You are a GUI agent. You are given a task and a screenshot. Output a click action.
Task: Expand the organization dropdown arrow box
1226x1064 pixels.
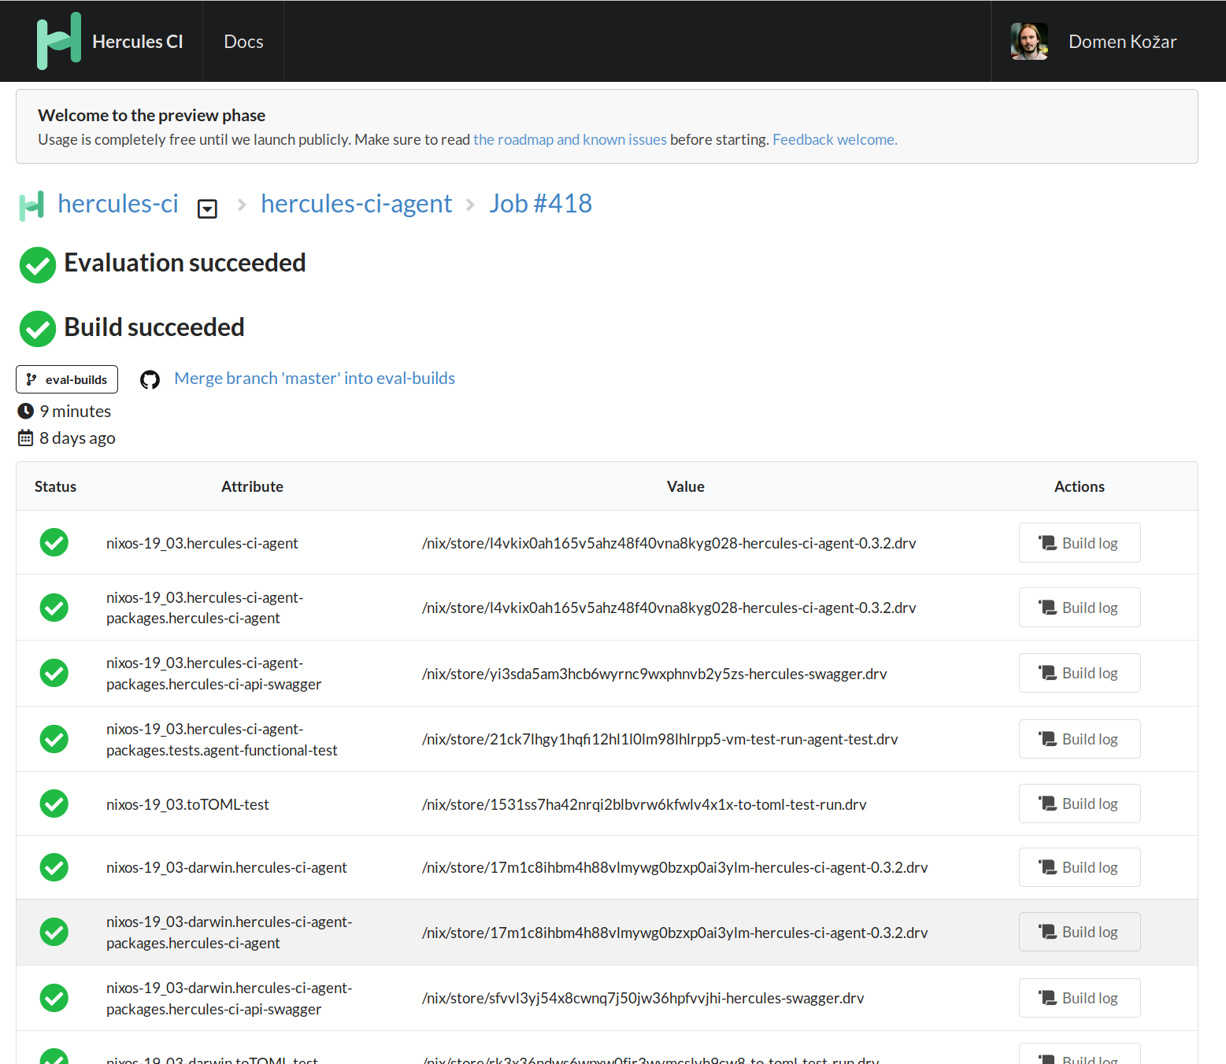pyautogui.click(x=207, y=209)
